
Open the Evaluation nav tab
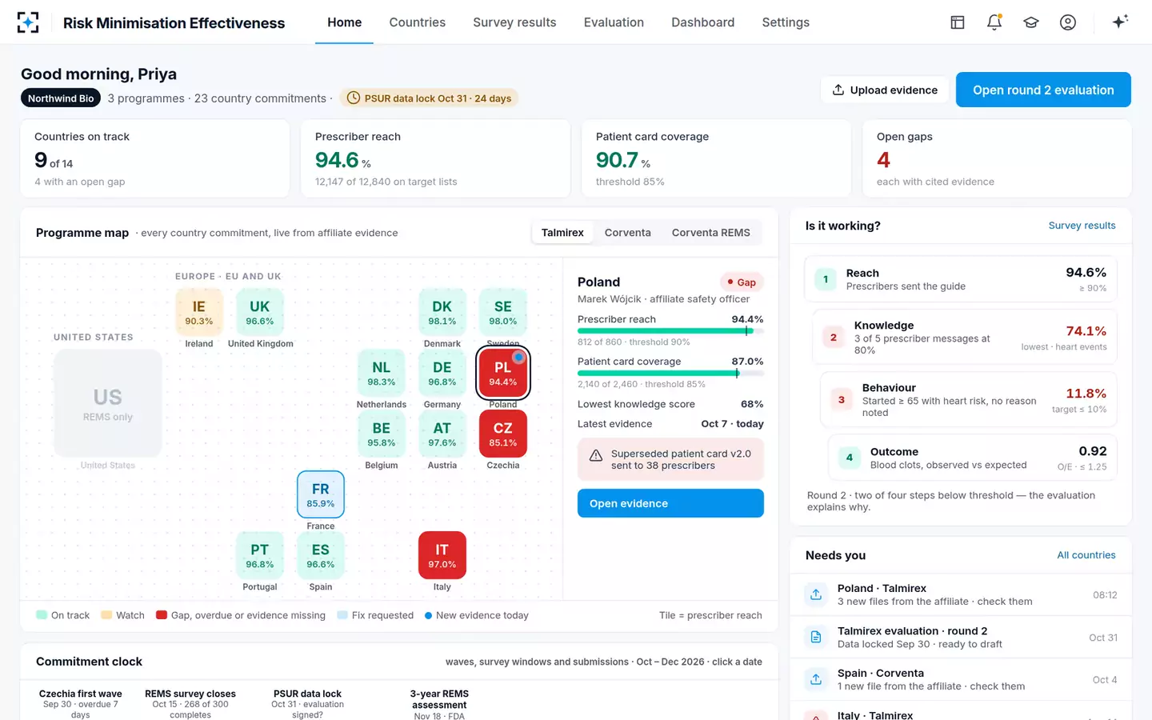tap(614, 22)
